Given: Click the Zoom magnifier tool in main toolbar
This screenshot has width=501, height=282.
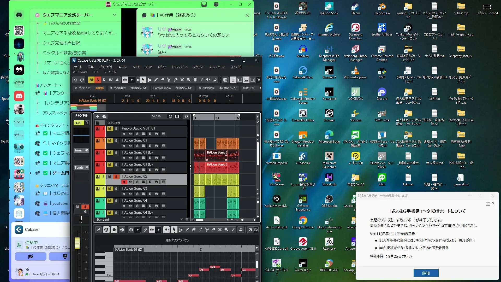Looking at the screenshot, I should [188, 80].
